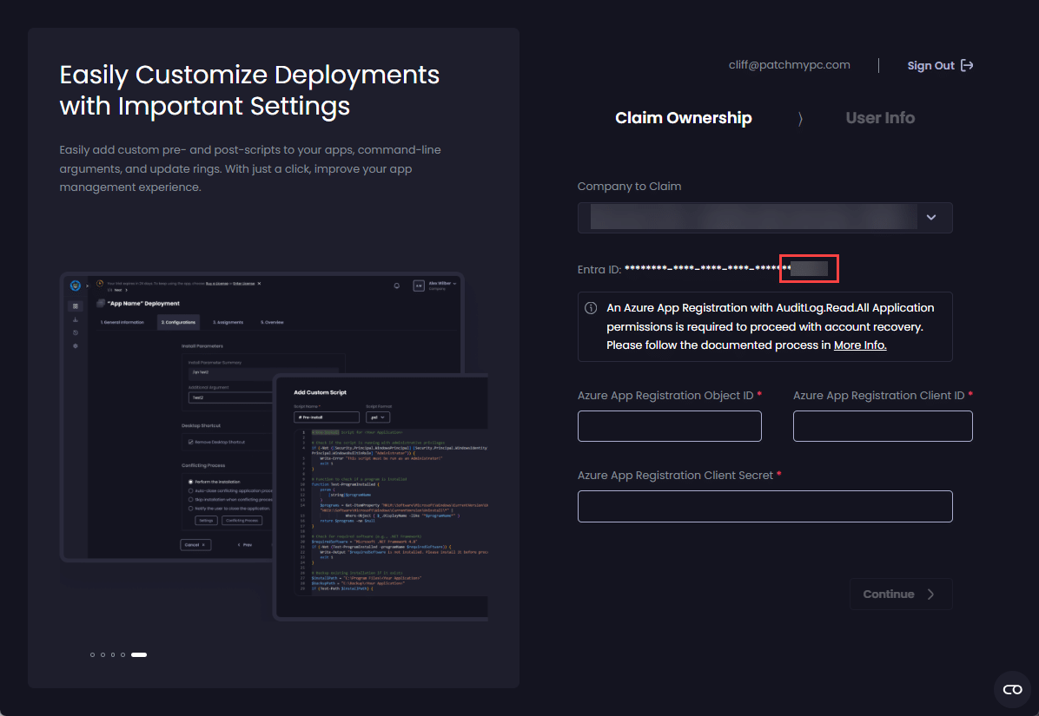Select the Azure App Registration Client Secret field
This screenshot has height=716, width=1039.
[764, 506]
